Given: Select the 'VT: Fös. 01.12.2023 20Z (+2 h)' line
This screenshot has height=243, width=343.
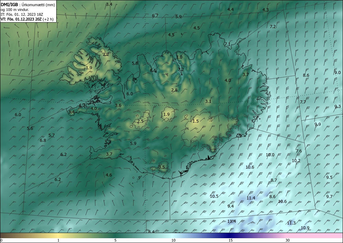Looking at the screenshot, I should tap(27, 19).
